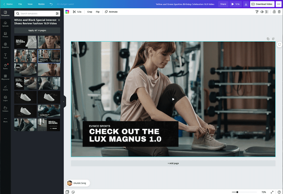Click the 72% zoom percentage
This screenshot has height=194, width=283.
click(264, 192)
